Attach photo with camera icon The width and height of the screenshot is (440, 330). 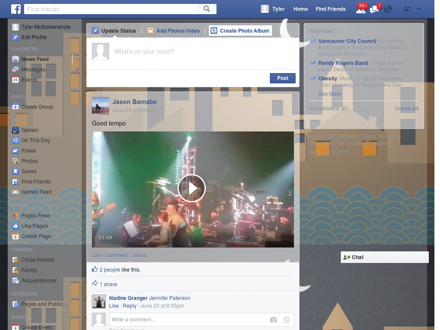pyautogui.click(x=273, y=320)
